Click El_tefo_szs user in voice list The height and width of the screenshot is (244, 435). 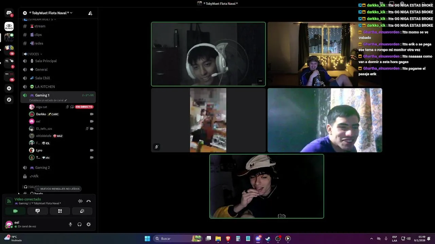44,129
